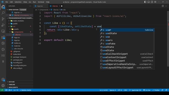Open .gitignore in file tree
Image resolution: width=169 pixels, height=95 pixels.
pyautogui.click(x=17, y=51)
